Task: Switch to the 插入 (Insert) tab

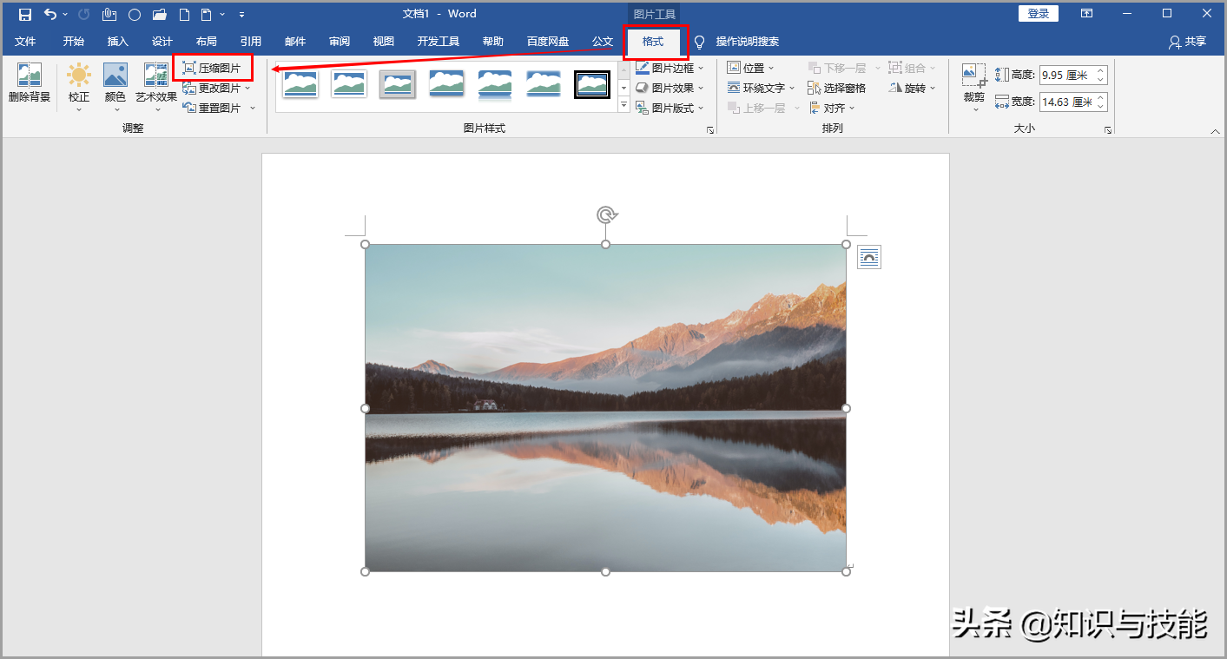Action: click(x=117, y=42)
